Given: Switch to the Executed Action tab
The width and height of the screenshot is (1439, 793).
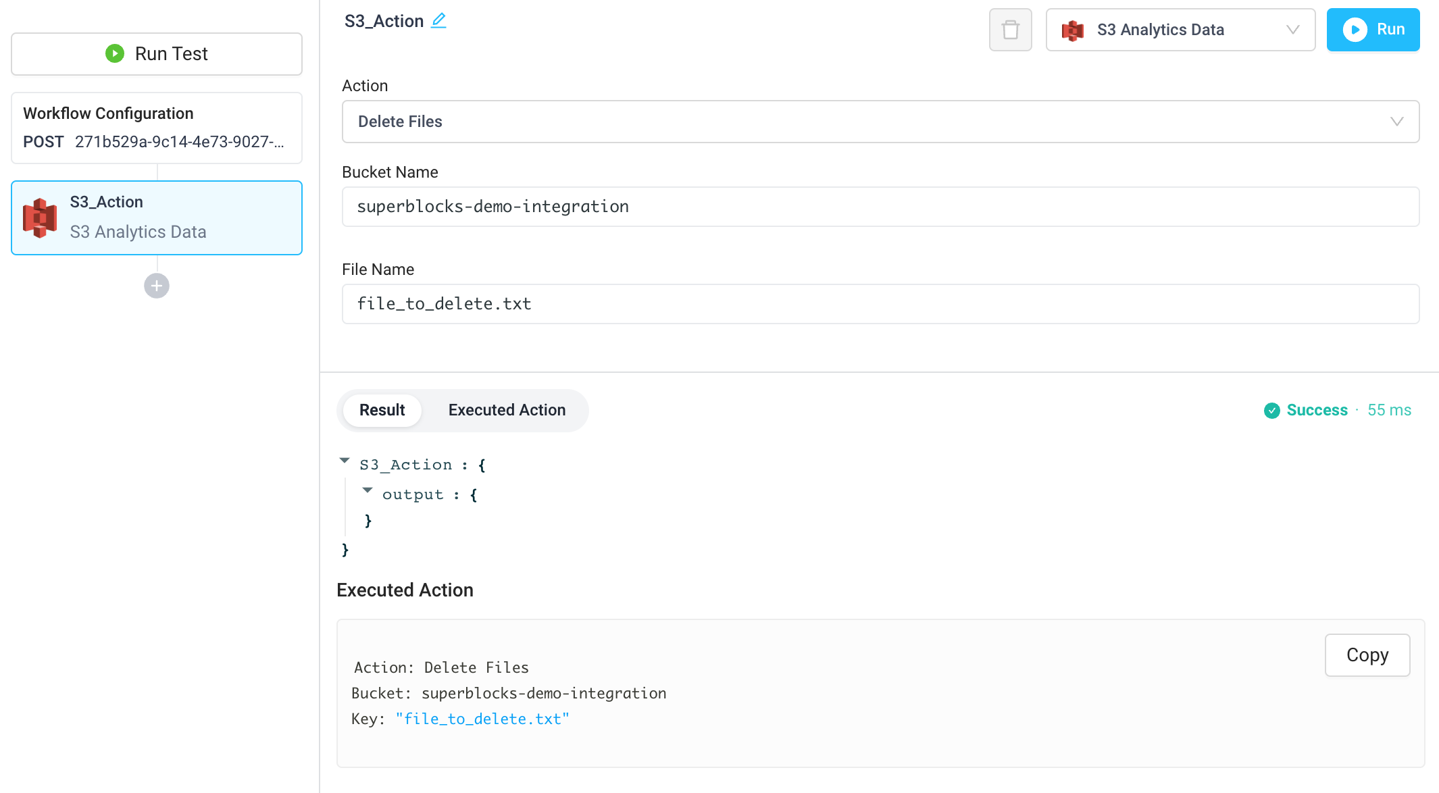Looking at the screenshot, I should (506, 410).
